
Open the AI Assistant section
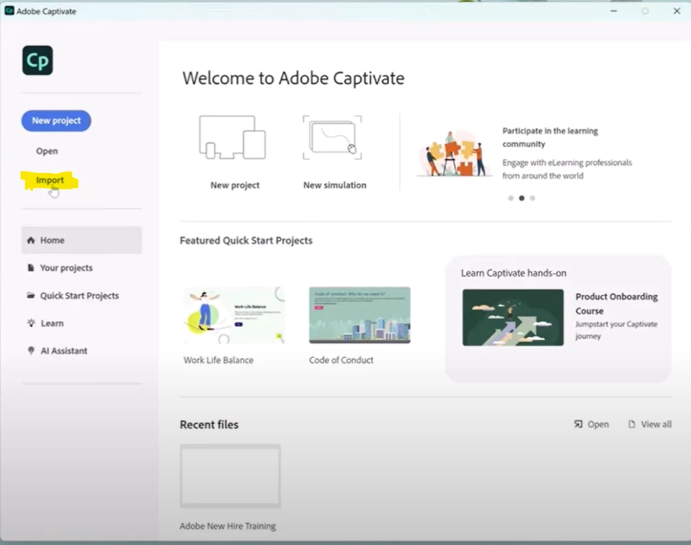click(x=64, y=351)
